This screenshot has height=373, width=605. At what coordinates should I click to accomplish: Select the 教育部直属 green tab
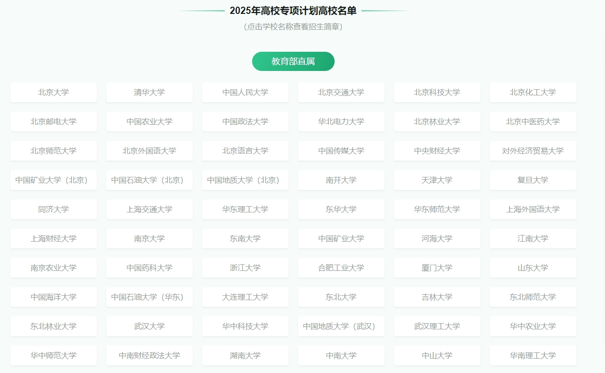(x=293, y=61)
